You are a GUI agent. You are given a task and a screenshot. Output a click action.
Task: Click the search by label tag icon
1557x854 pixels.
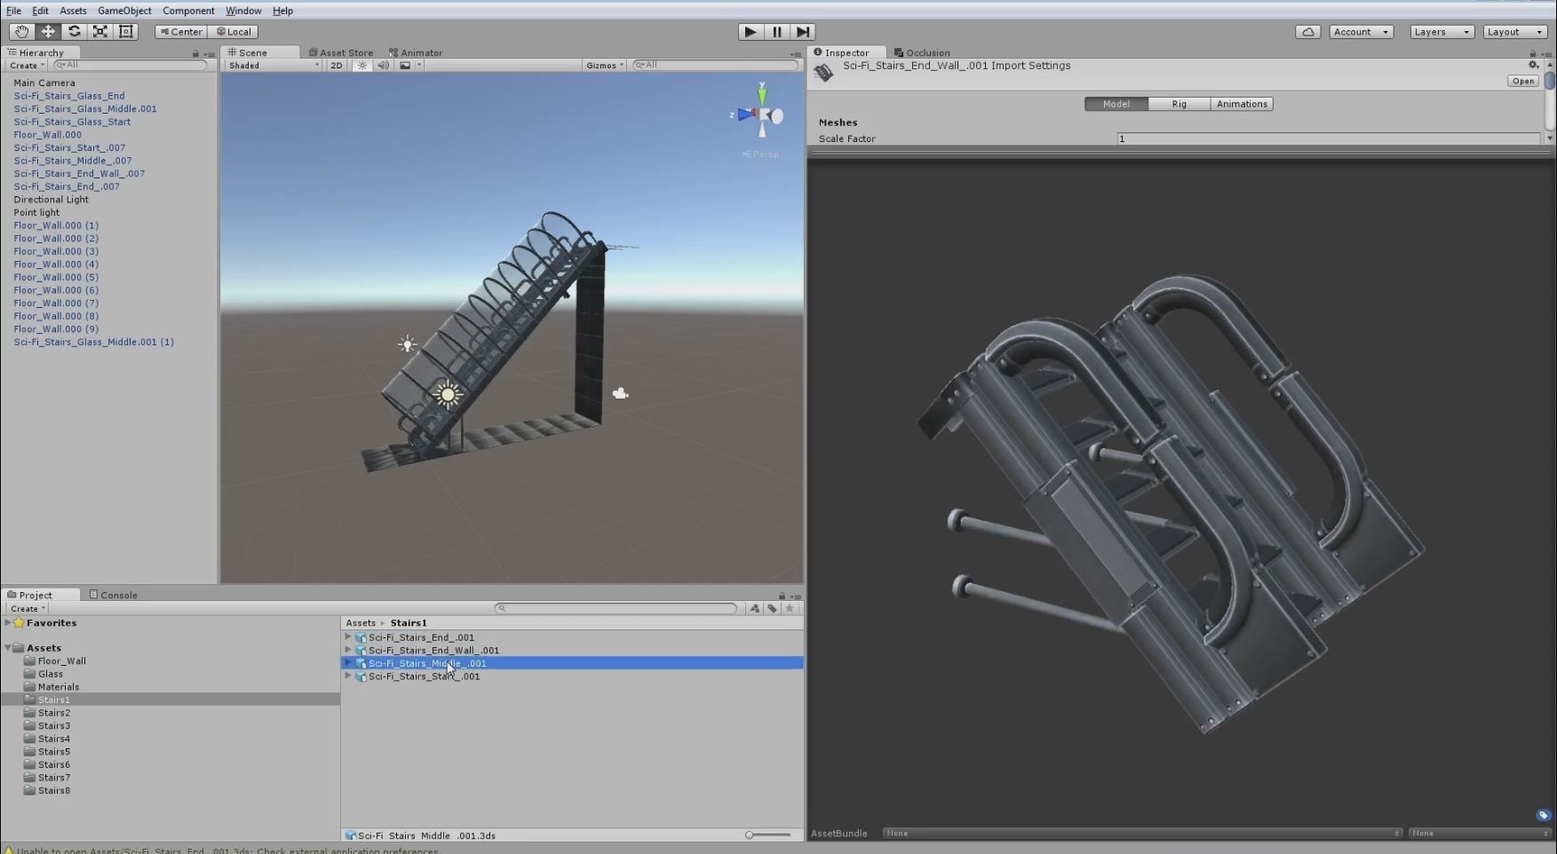pos(772,608)
